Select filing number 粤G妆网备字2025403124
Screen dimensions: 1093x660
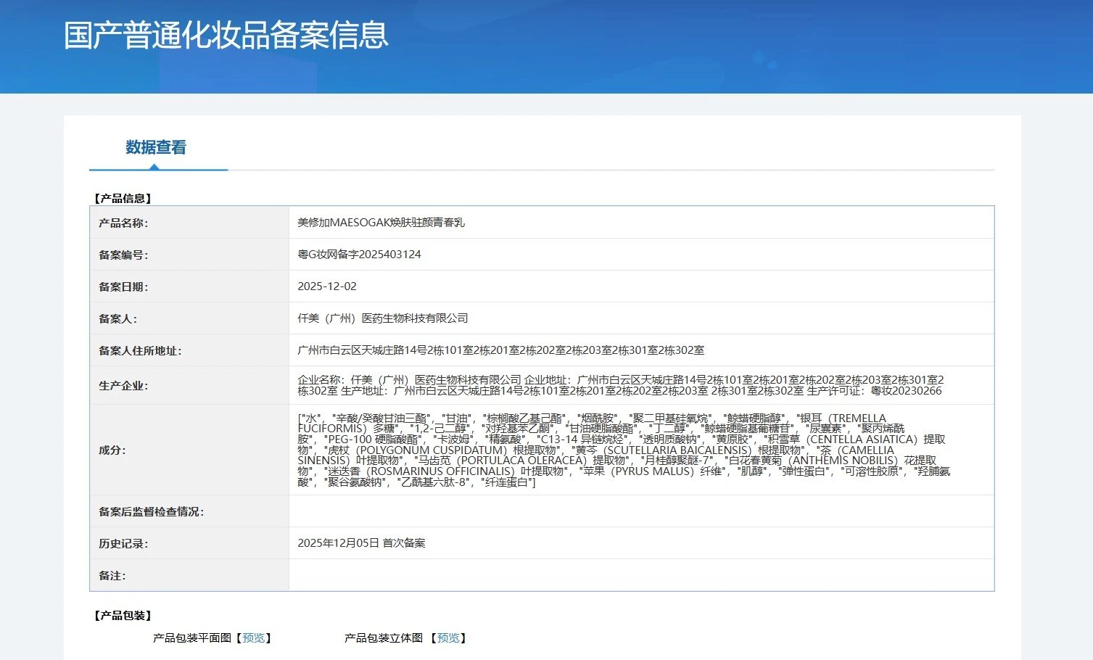(359, 255)
